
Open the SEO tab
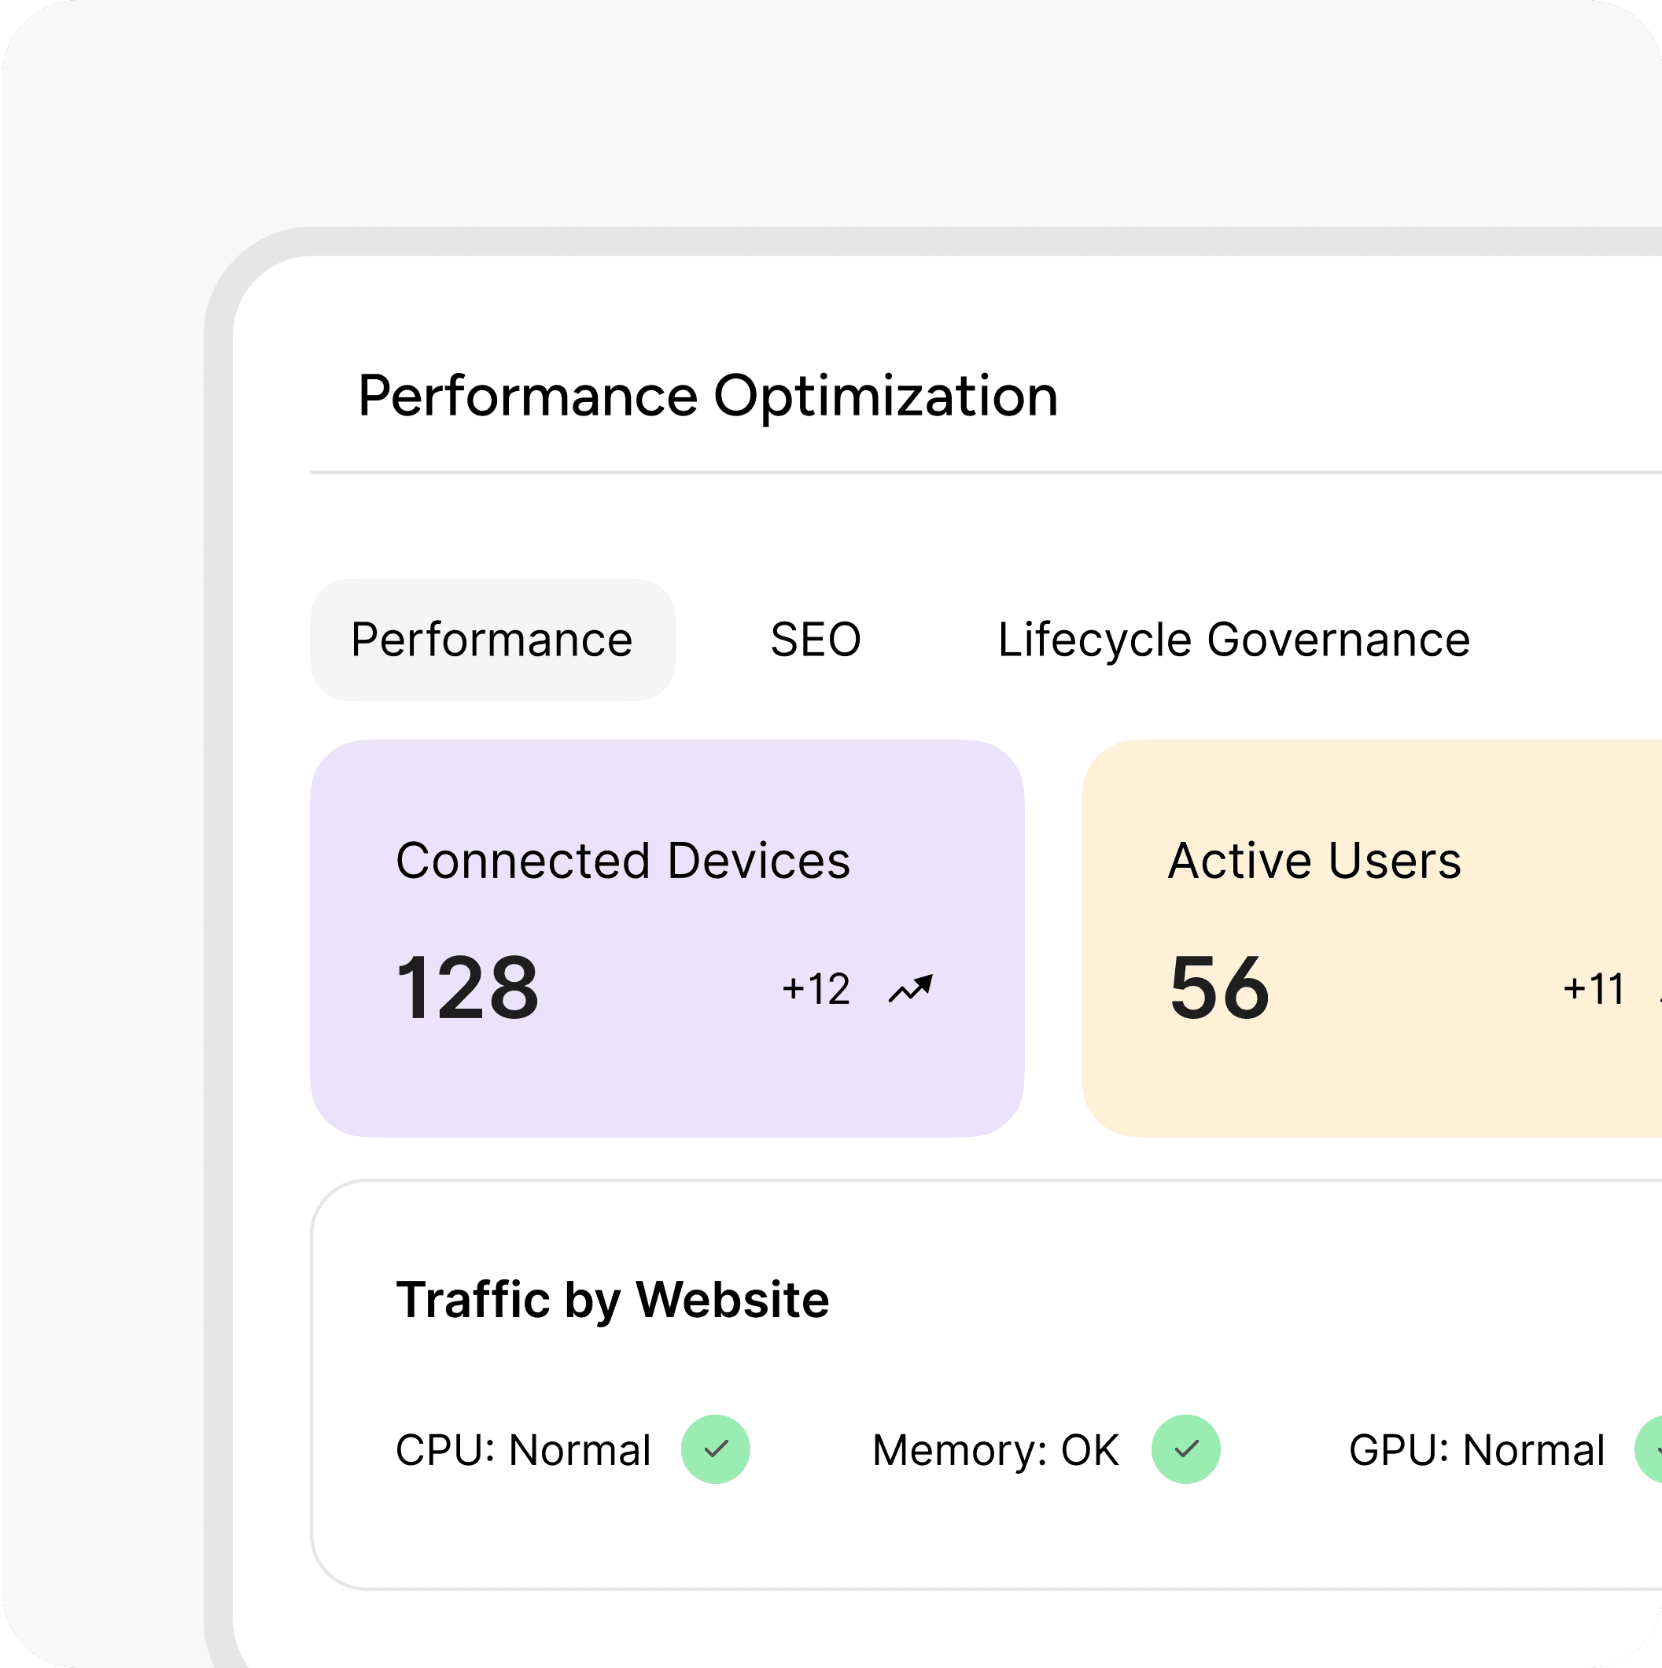click(x=816, y=640)
